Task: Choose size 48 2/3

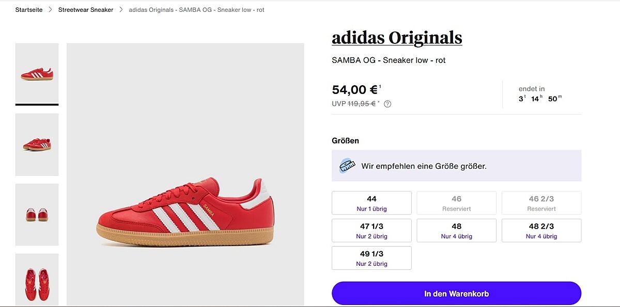Action: pos(541,231)
